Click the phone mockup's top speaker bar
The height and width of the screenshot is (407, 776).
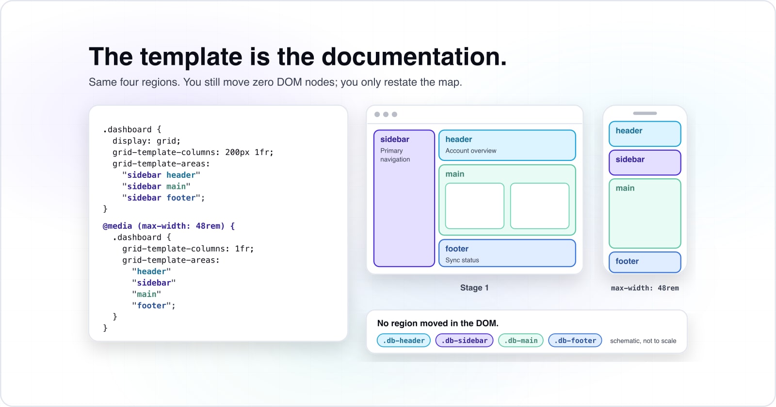click(x=645, y=113)
